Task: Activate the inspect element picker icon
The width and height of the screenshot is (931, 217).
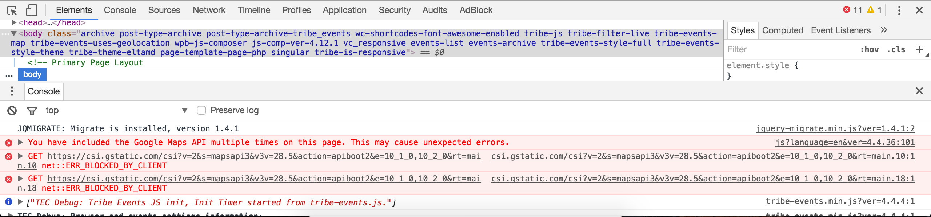Action: pos(12,10)
